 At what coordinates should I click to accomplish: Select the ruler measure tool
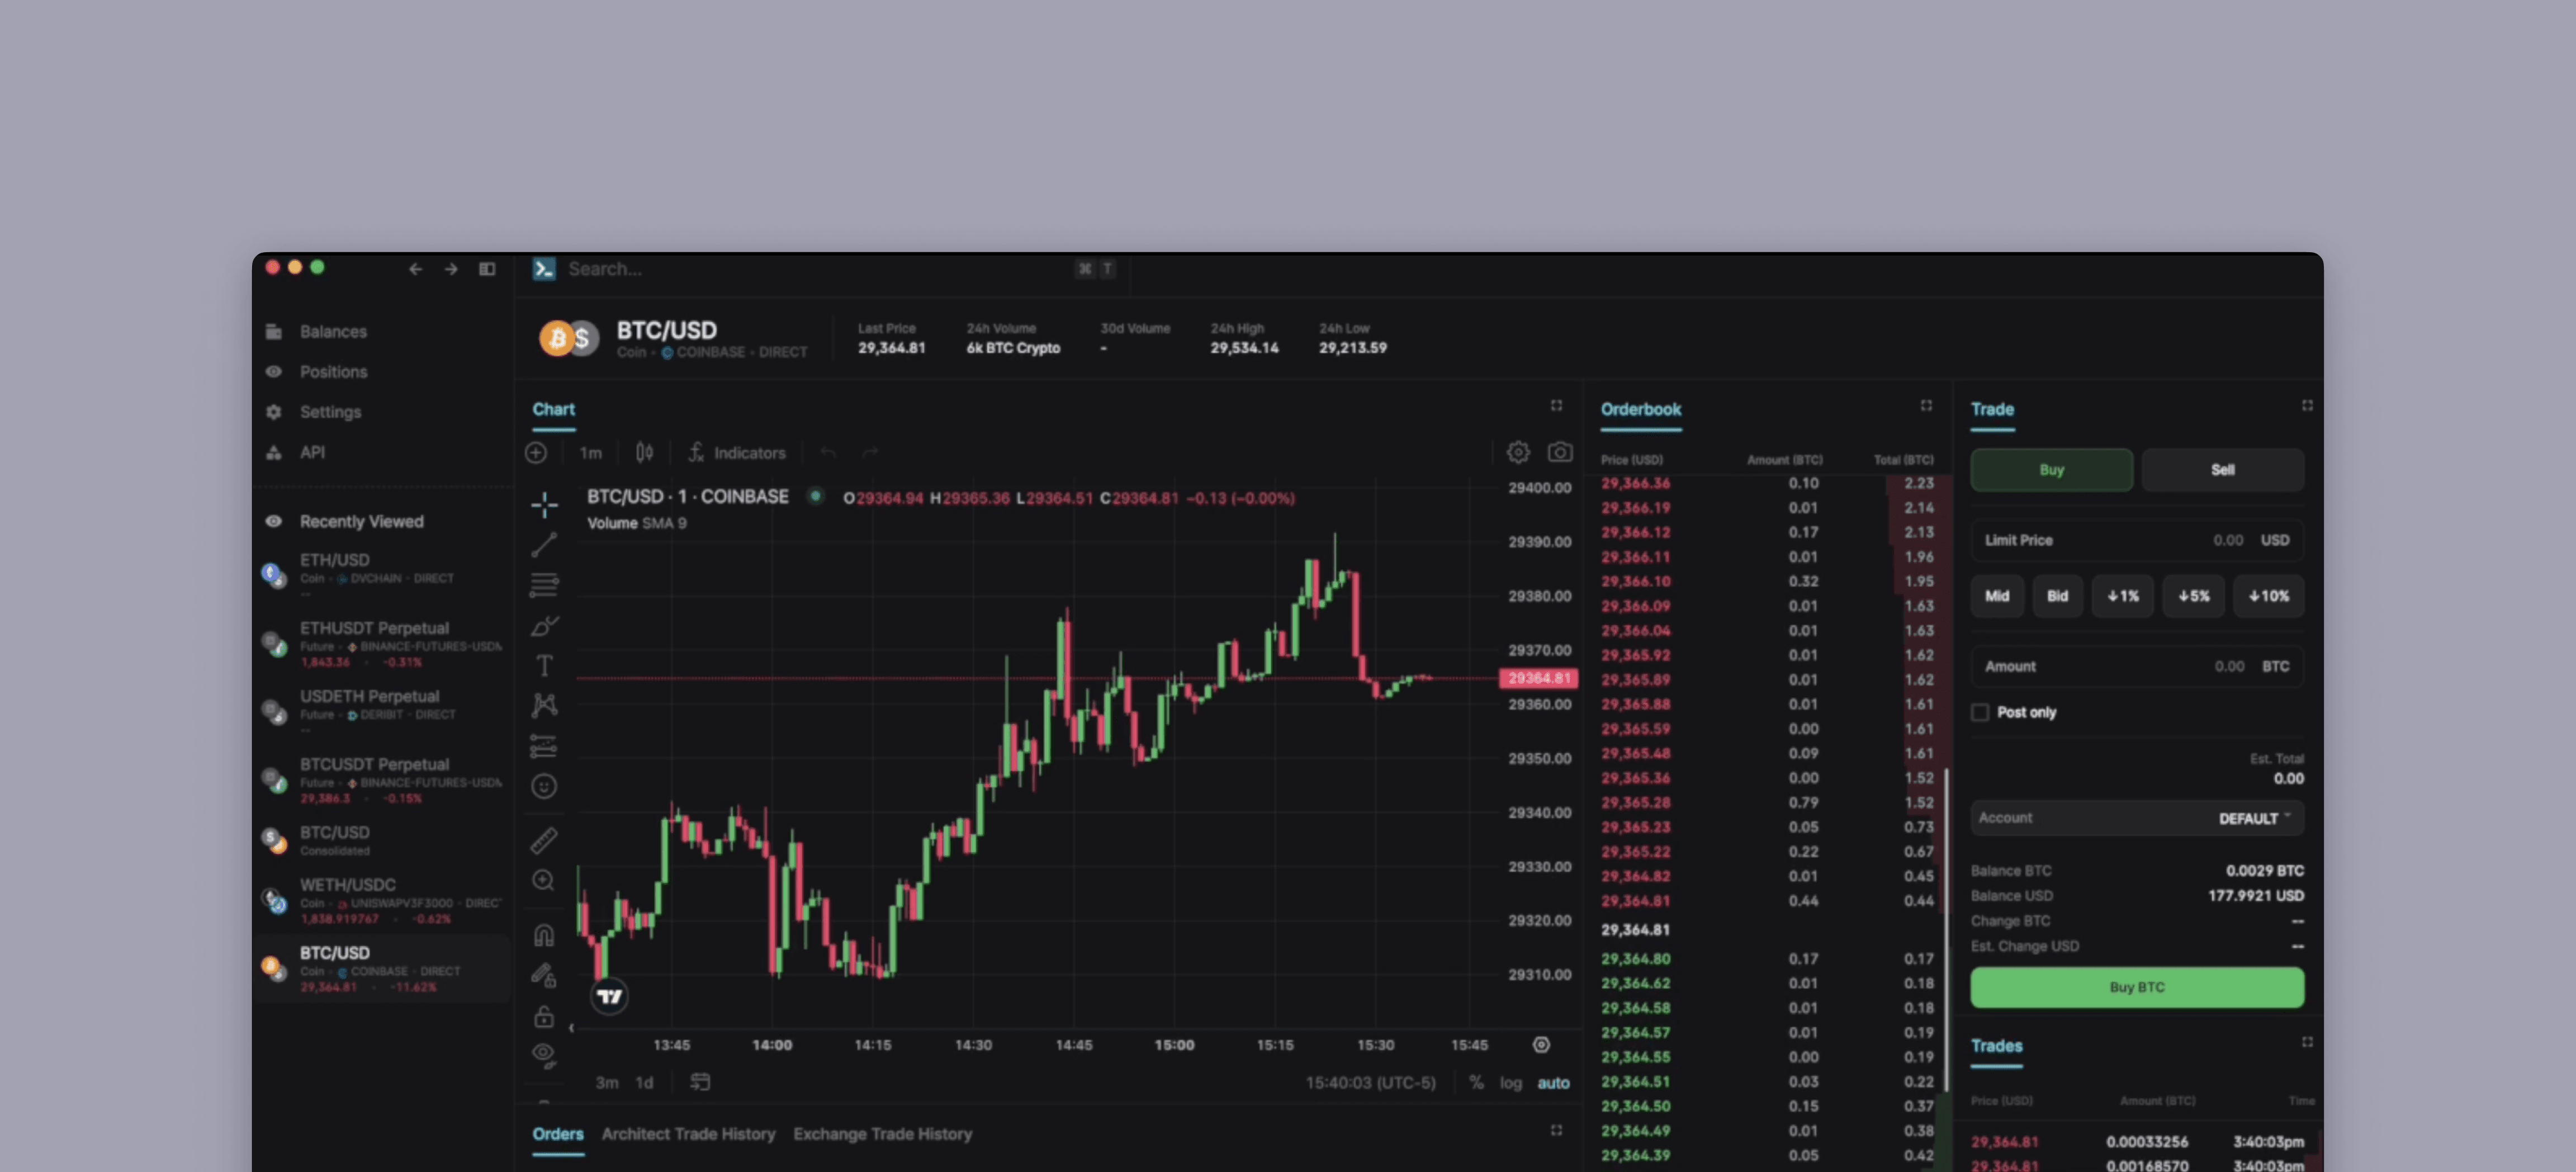click(544, 841)
